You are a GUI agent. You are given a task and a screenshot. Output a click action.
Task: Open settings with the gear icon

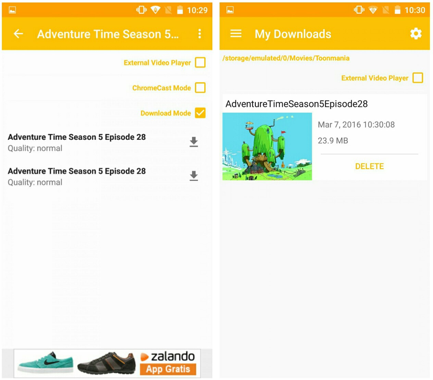click(416, 34)
